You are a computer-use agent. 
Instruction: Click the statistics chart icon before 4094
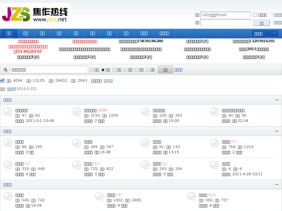coord(2,81)
